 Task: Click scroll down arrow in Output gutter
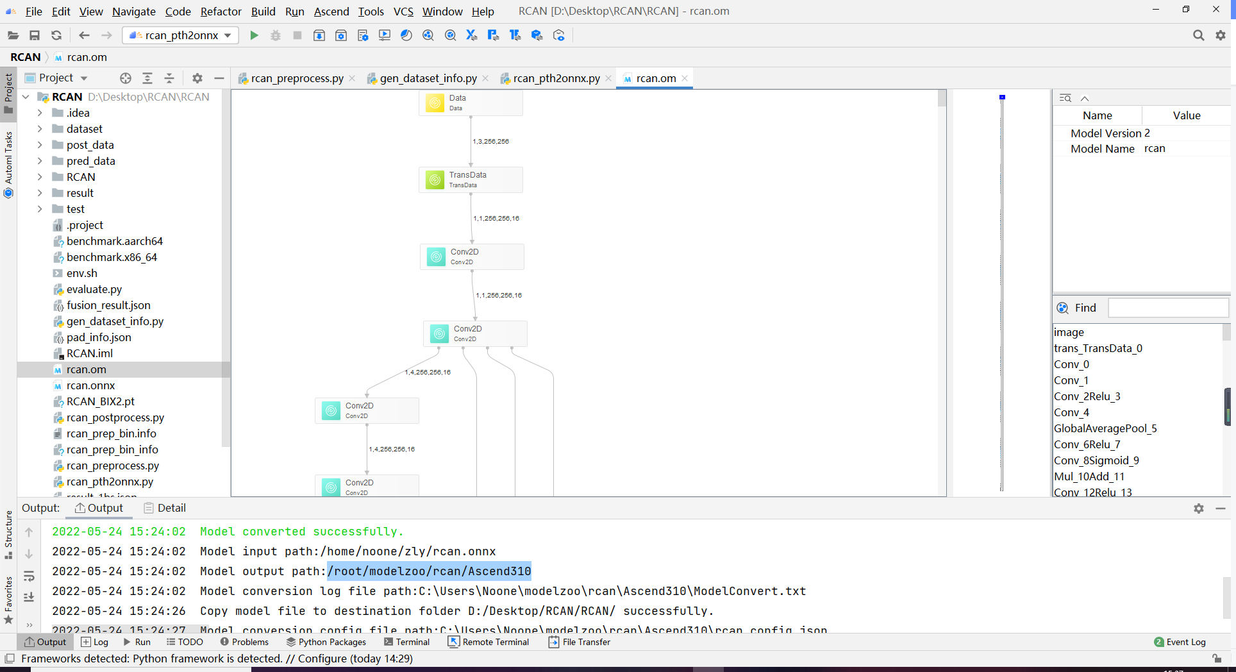pos(29,554)
